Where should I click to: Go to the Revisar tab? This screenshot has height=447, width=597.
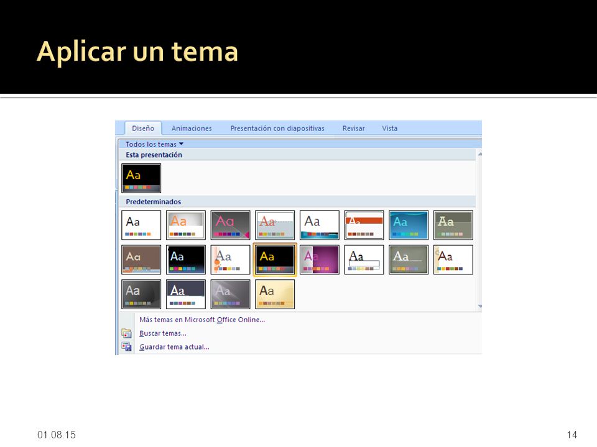pyautogui.click(x=353, y=129)
